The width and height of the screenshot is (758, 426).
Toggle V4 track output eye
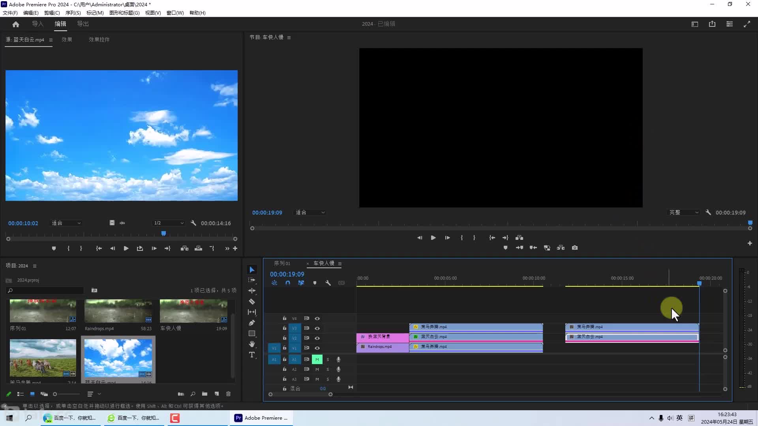[x=317, y=318]
